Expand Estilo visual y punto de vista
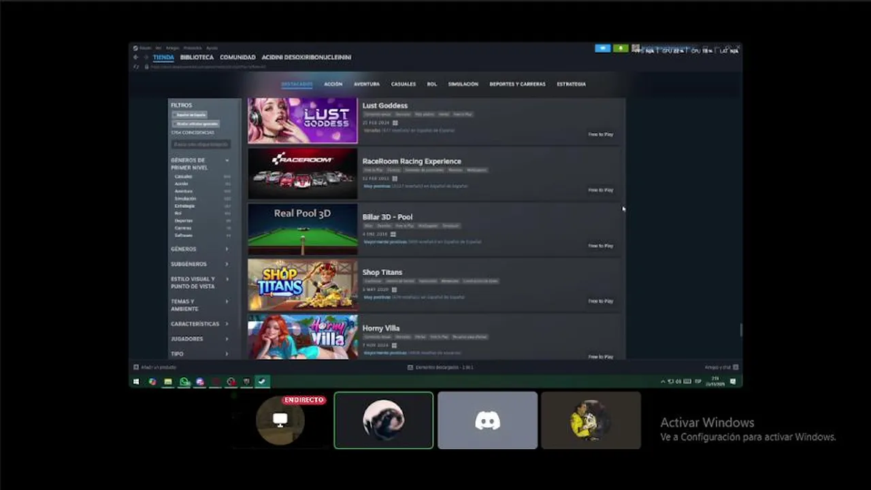Image resolution: width=871 pixels, height=490 pixels. pos(227,279)
